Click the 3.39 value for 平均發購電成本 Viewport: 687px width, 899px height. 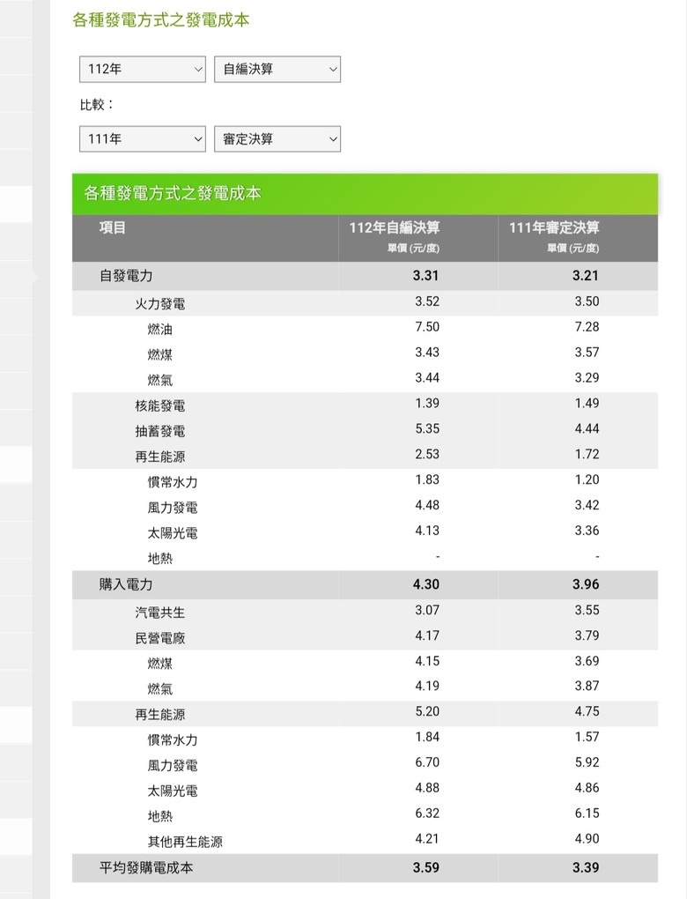(x=587, y=867)
